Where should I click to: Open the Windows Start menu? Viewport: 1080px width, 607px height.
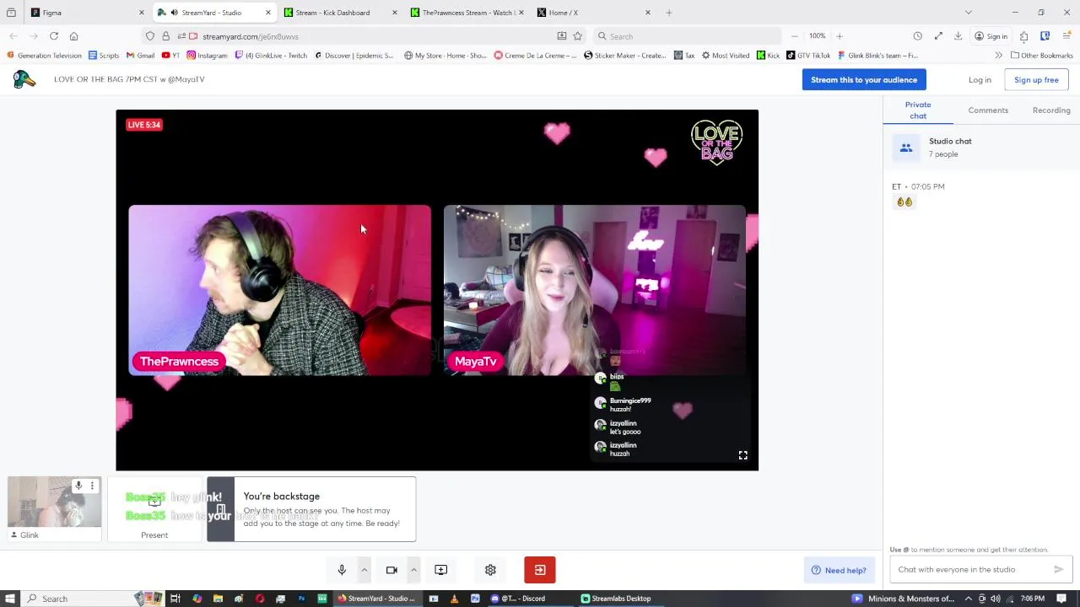click(10, 599)
